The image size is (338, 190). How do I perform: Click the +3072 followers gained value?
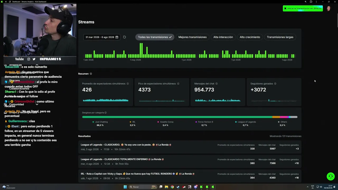258,90
